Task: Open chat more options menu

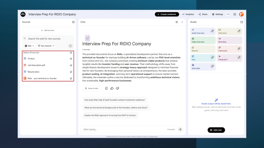Action: [x=182, y=22]
